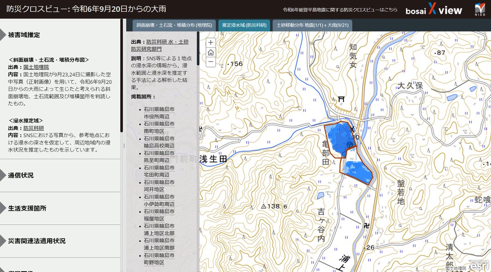Click the left sidebar scrollbar thumb
This screenshot has height=272, width=491.
[x=122, y=76]
